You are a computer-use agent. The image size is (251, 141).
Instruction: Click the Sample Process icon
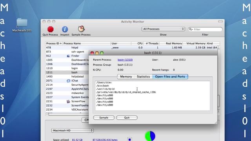click(81, 29)
